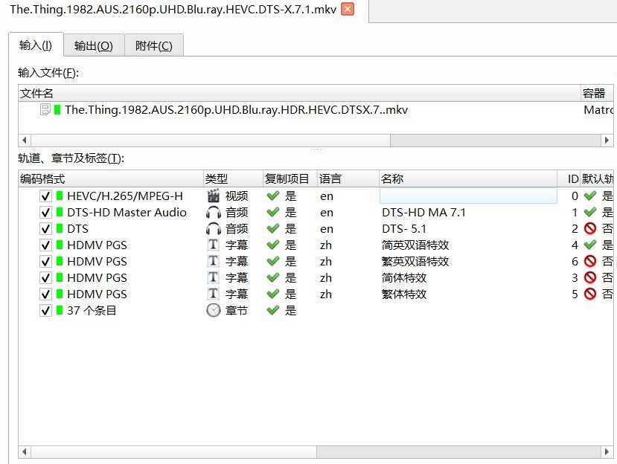The image size is (617, 464).
Task: Click red prohibited icon on track ID 5
Action: [590, 294]
